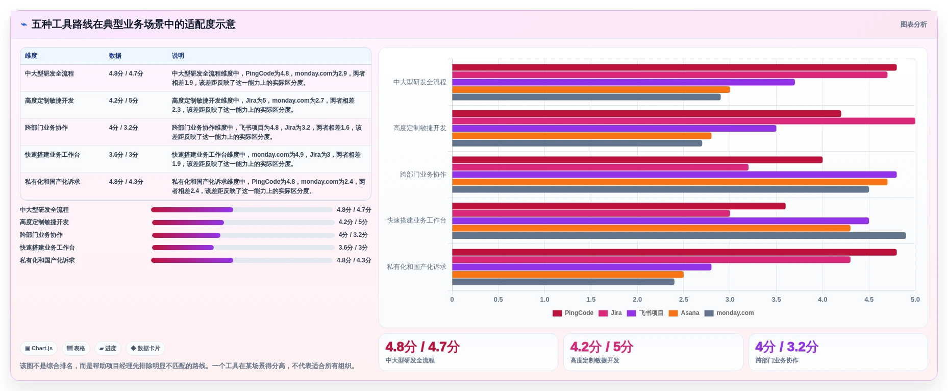Screen dimensions: 948x391
Task: Click progress bar for 中大型研发全流程
Action: pos(242,210)
